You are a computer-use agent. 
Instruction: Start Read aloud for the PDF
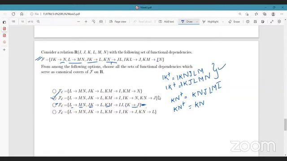pyautogui.click(x=143, y=21)
